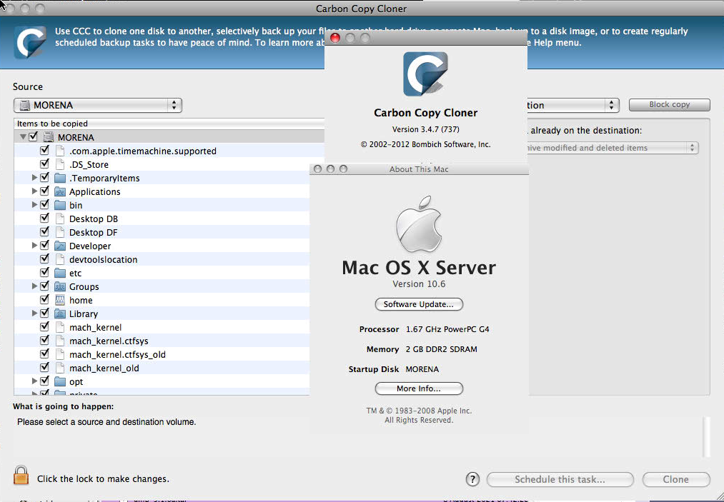Expand the Library folder
Image resolution: width=724 pixels, height=502 pixels.
click(34, 313)
